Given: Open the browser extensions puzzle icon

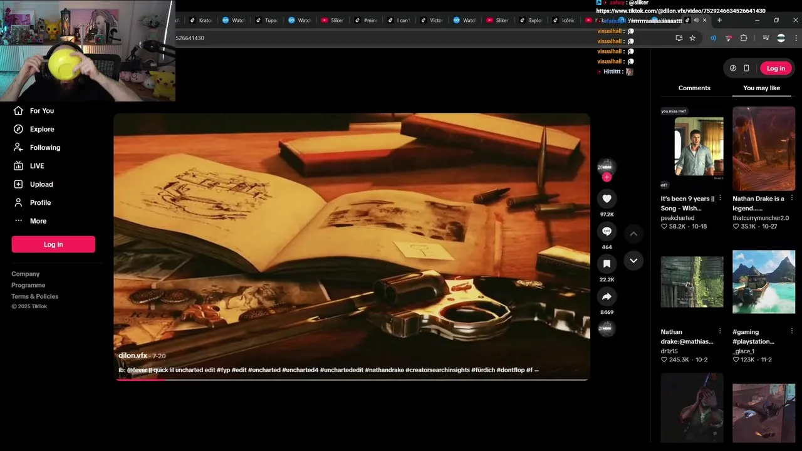Looking at the screenshot, I should point(744,38).
